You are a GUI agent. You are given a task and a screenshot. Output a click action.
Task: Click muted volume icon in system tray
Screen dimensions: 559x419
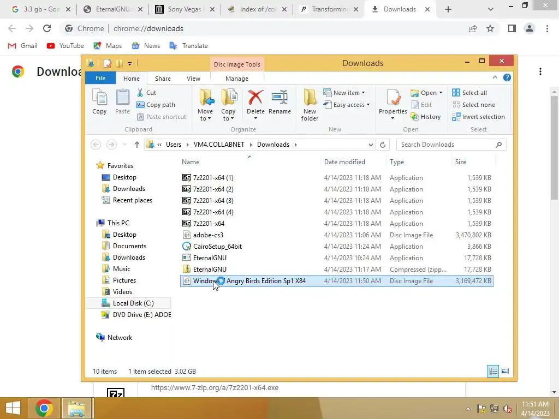508,409
